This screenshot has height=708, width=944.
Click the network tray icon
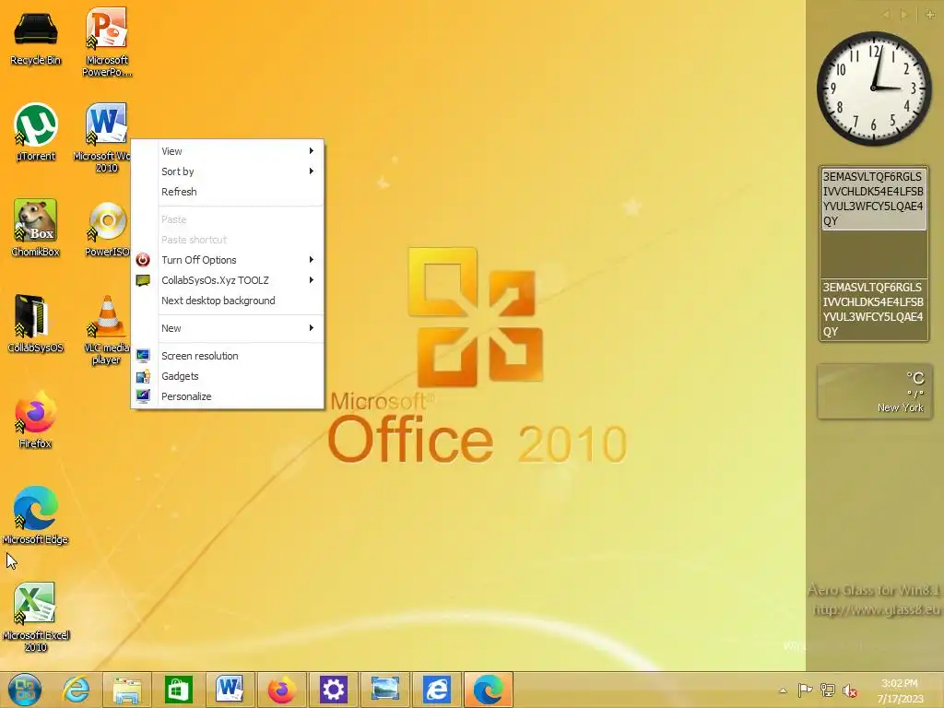828,690
